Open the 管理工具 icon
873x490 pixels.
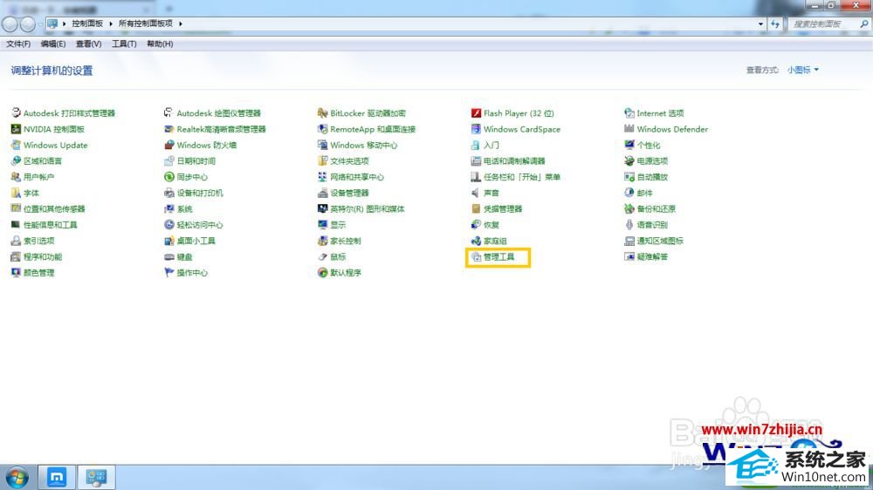point(476,256)
